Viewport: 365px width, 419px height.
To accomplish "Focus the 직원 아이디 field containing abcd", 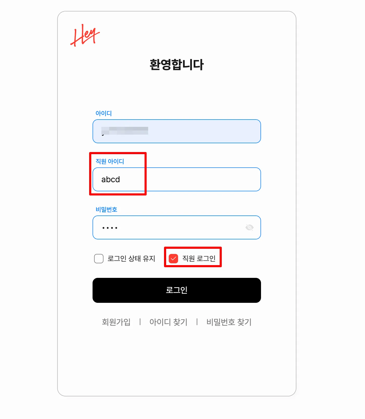I will (x=177, y=179).
